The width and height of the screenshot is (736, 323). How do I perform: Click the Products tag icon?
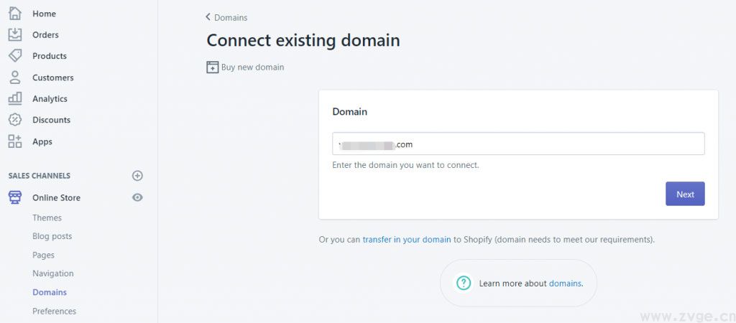click(15, 56)
